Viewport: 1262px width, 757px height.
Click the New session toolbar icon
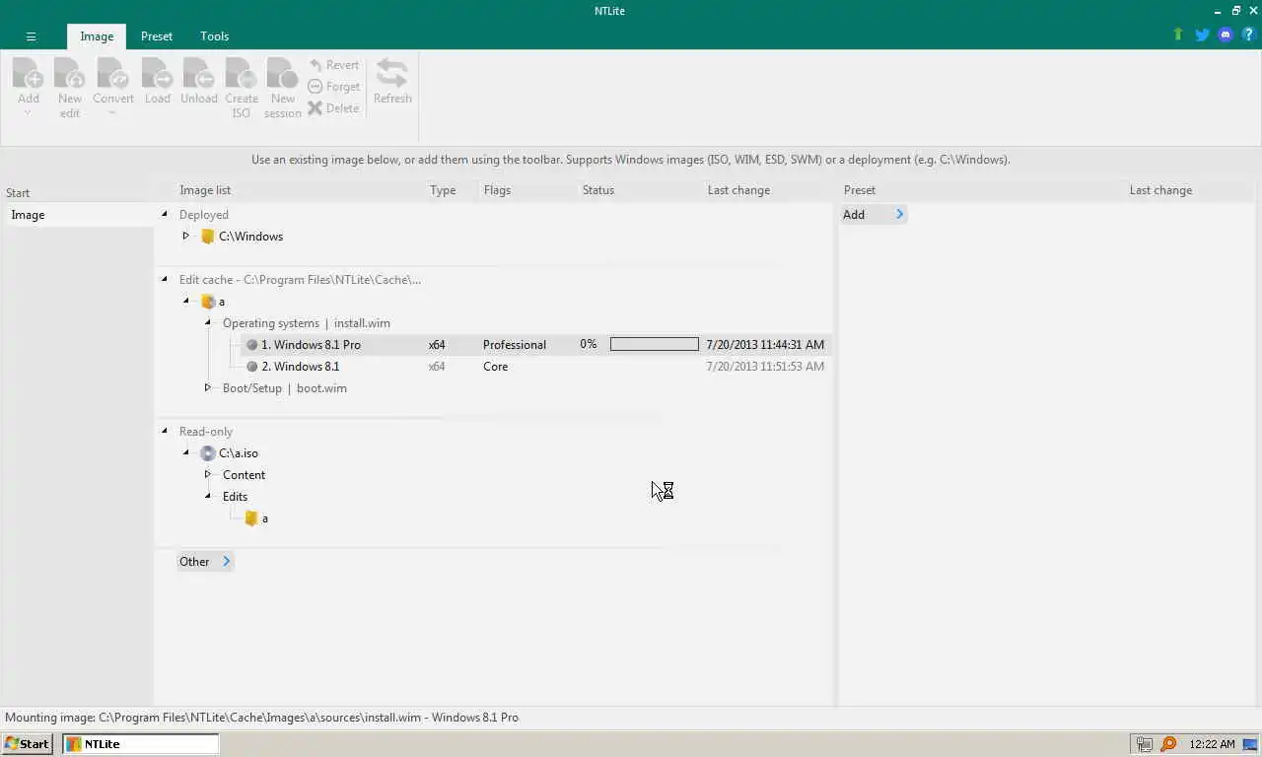click(283, 74)
